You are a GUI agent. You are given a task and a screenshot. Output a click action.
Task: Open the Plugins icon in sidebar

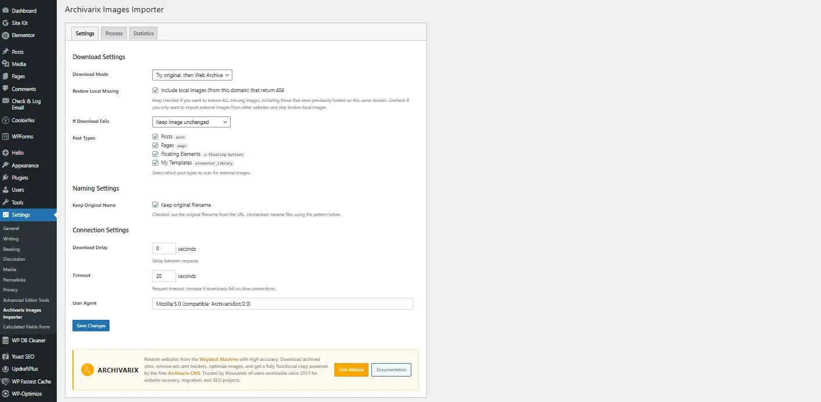5,178
